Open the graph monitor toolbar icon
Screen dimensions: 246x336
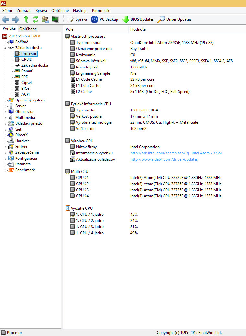[x=55, y=19]
